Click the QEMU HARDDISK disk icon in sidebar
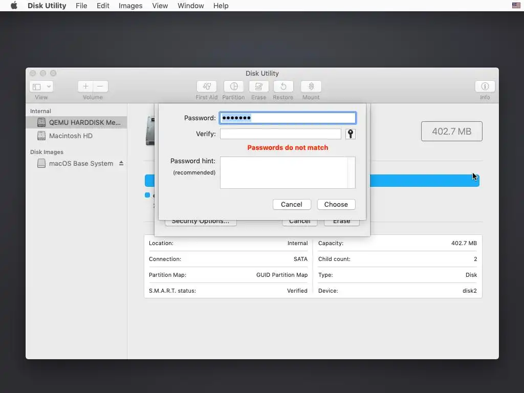524x393 pixels. click(x=41, y=122)
